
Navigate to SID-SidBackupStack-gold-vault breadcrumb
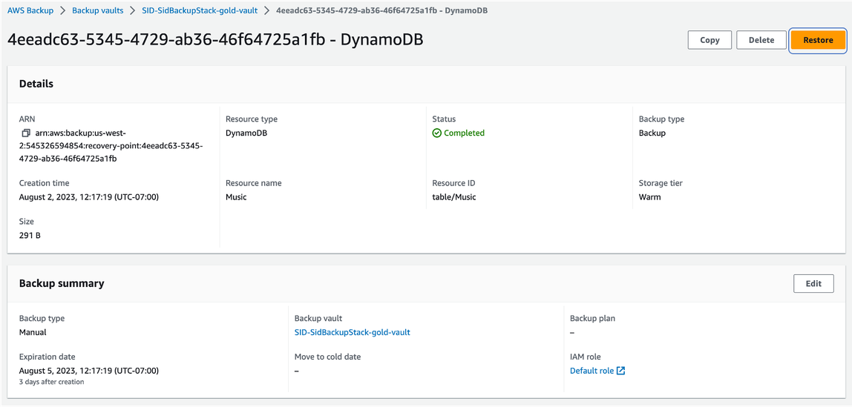(200, 10)
